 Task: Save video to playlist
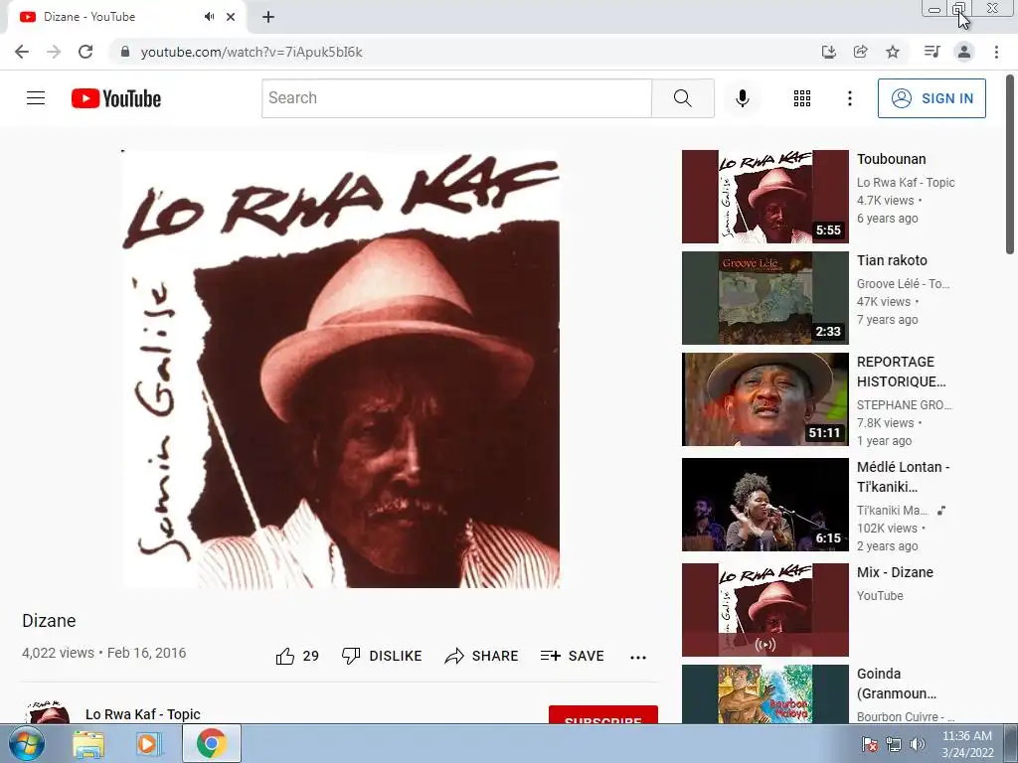point(573,656)
